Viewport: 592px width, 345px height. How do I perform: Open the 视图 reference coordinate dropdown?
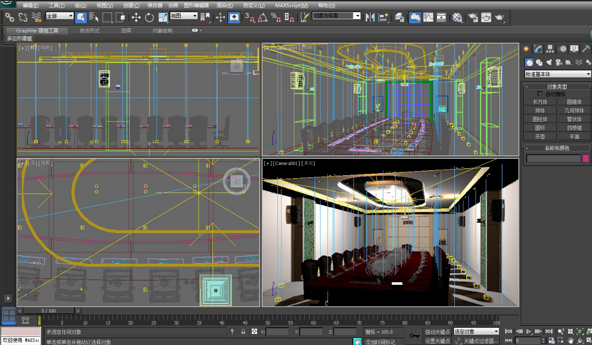184,16
